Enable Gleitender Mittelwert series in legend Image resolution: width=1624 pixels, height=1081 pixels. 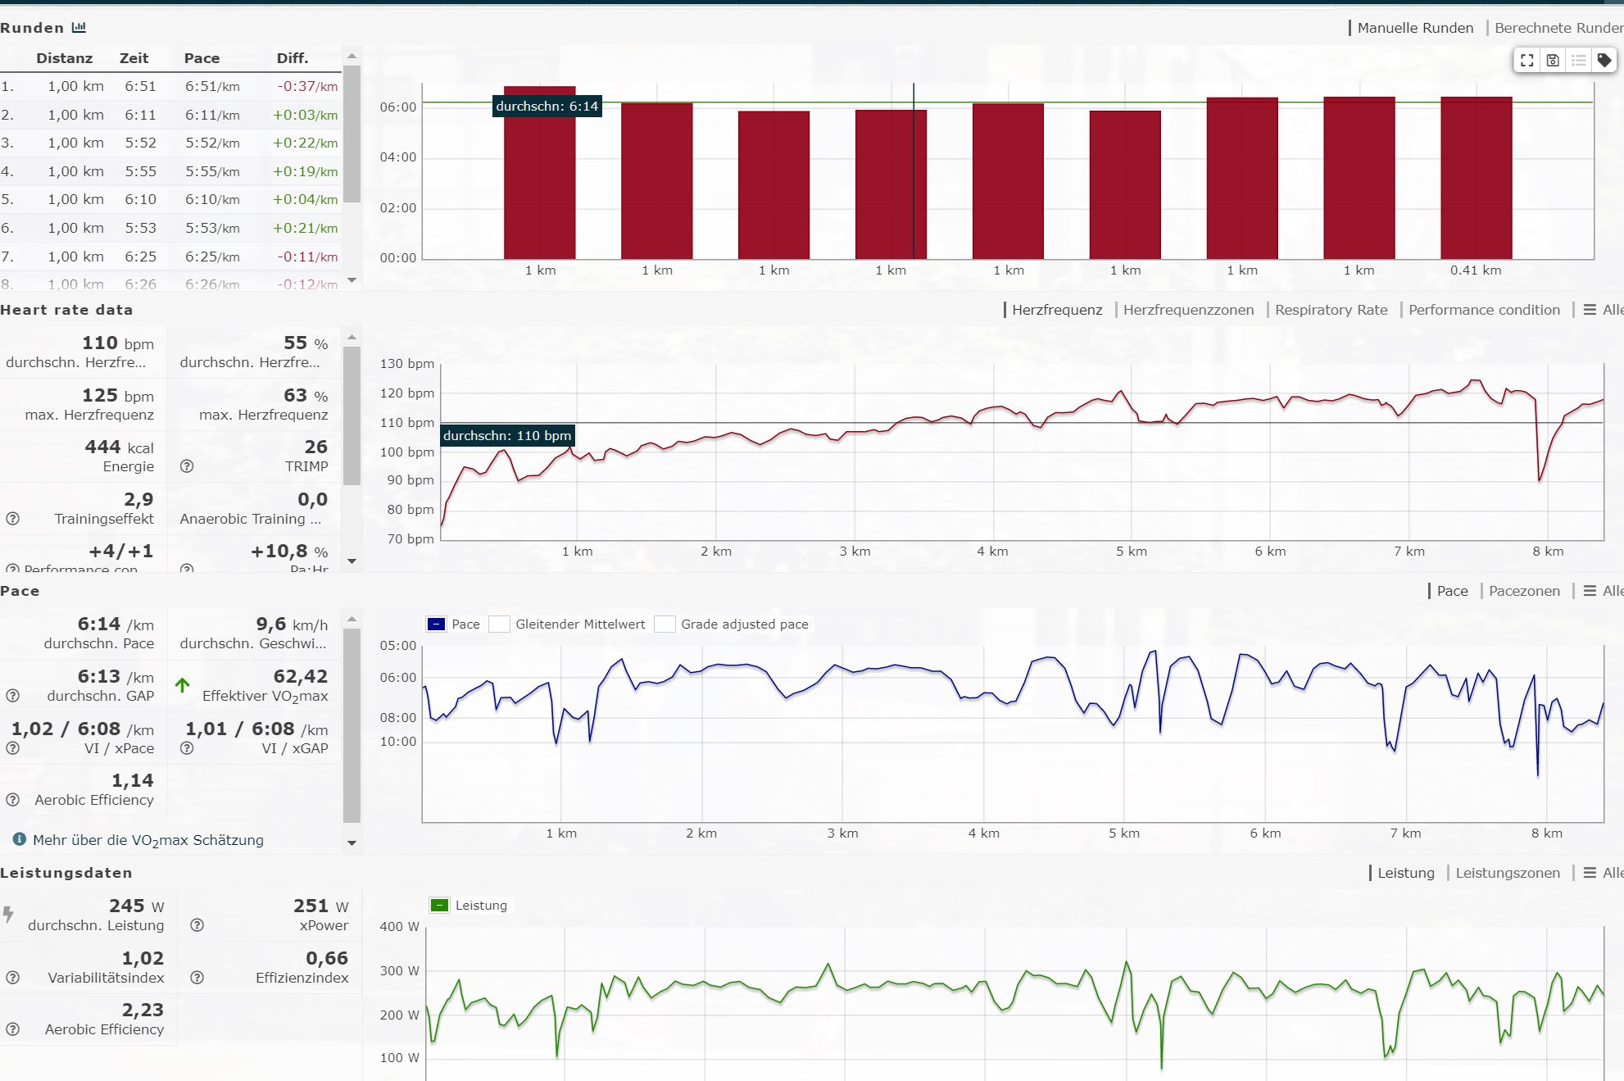click(x=499, y=625)
